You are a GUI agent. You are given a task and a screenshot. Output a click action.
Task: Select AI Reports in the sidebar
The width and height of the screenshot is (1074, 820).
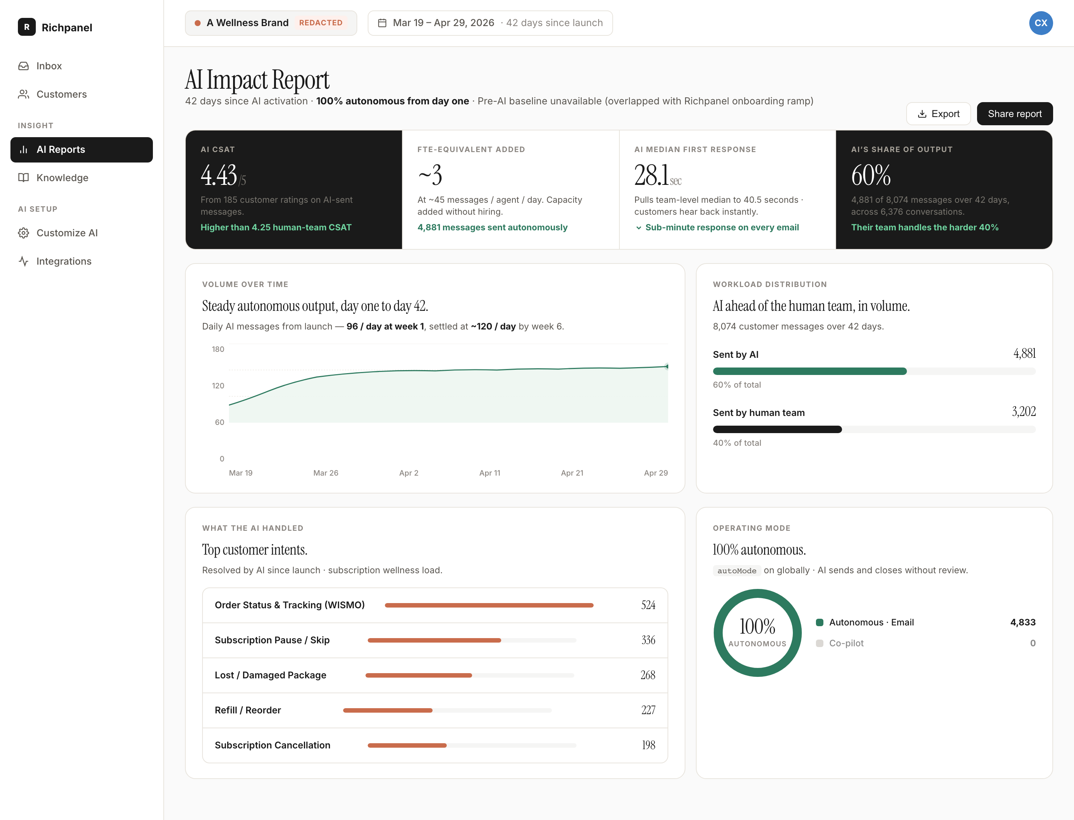click(x=82, y=149)
